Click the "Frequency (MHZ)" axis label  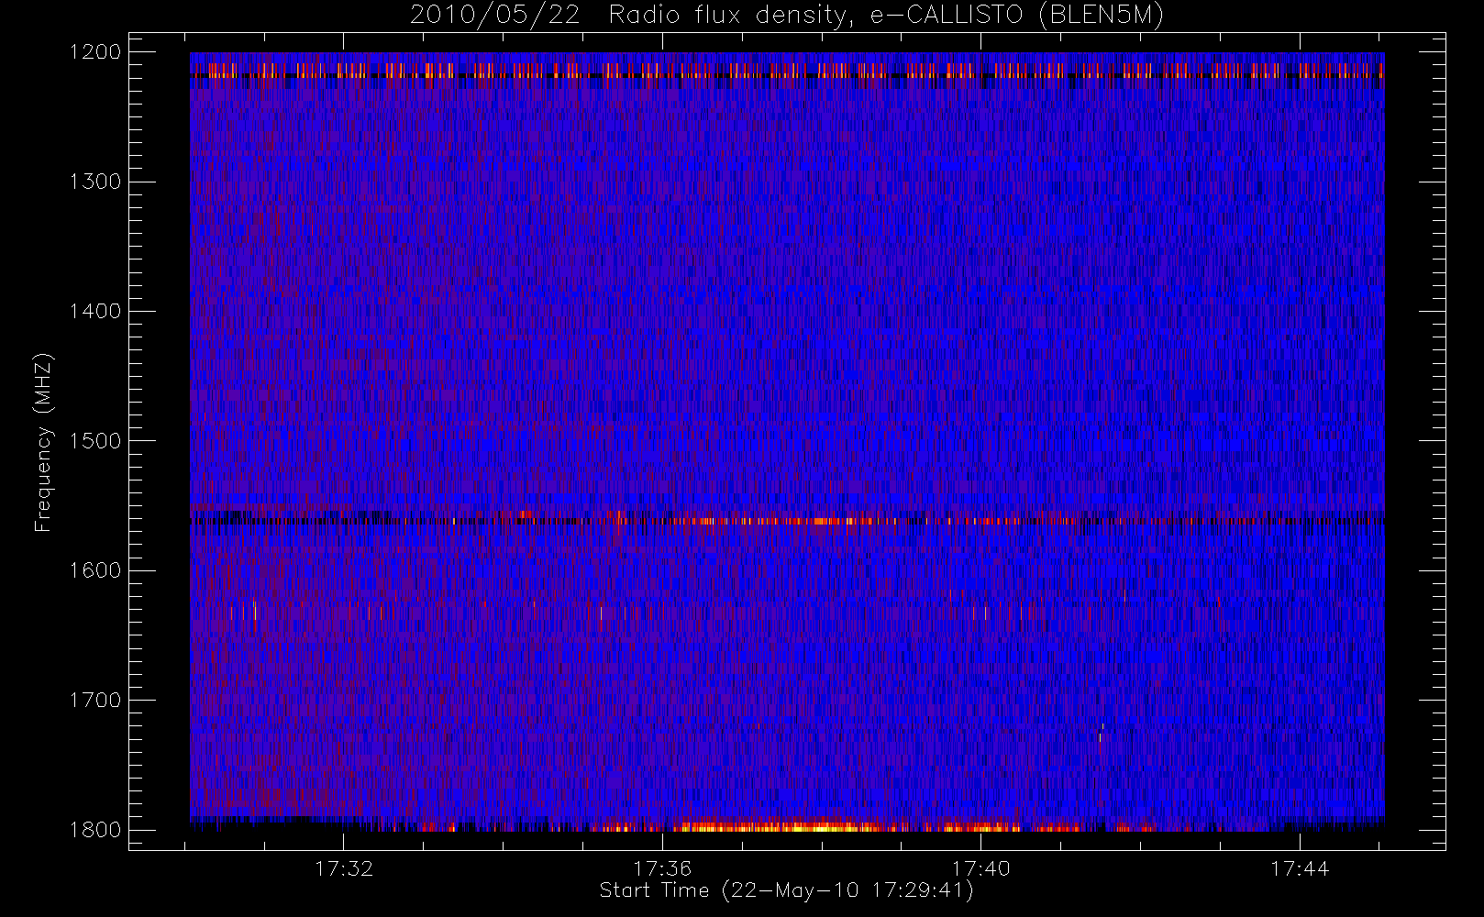click(x=43, y=442)
